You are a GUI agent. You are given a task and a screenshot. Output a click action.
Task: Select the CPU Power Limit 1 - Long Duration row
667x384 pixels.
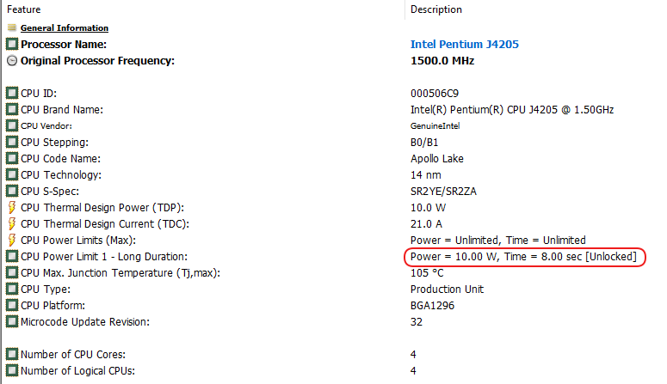click(x=334, y=257)
